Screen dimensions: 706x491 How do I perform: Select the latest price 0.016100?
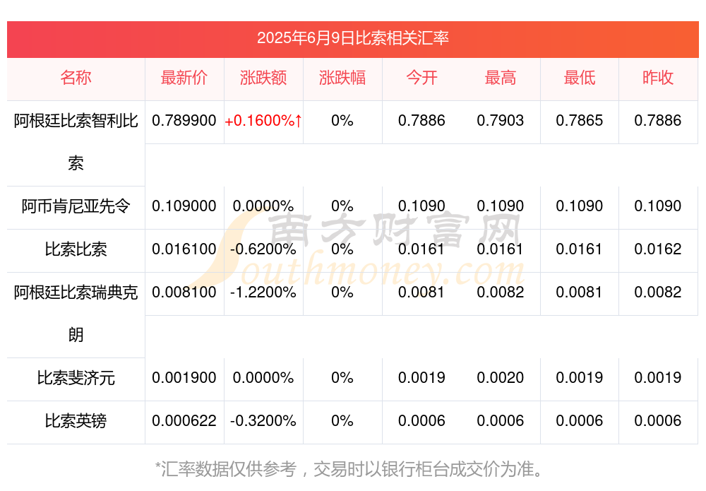(184, 249)
